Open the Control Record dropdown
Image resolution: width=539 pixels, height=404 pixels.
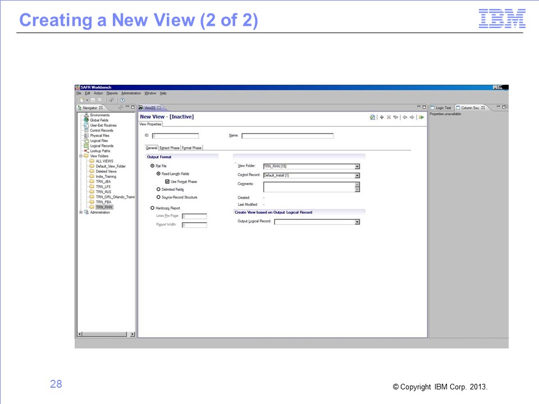357,176
